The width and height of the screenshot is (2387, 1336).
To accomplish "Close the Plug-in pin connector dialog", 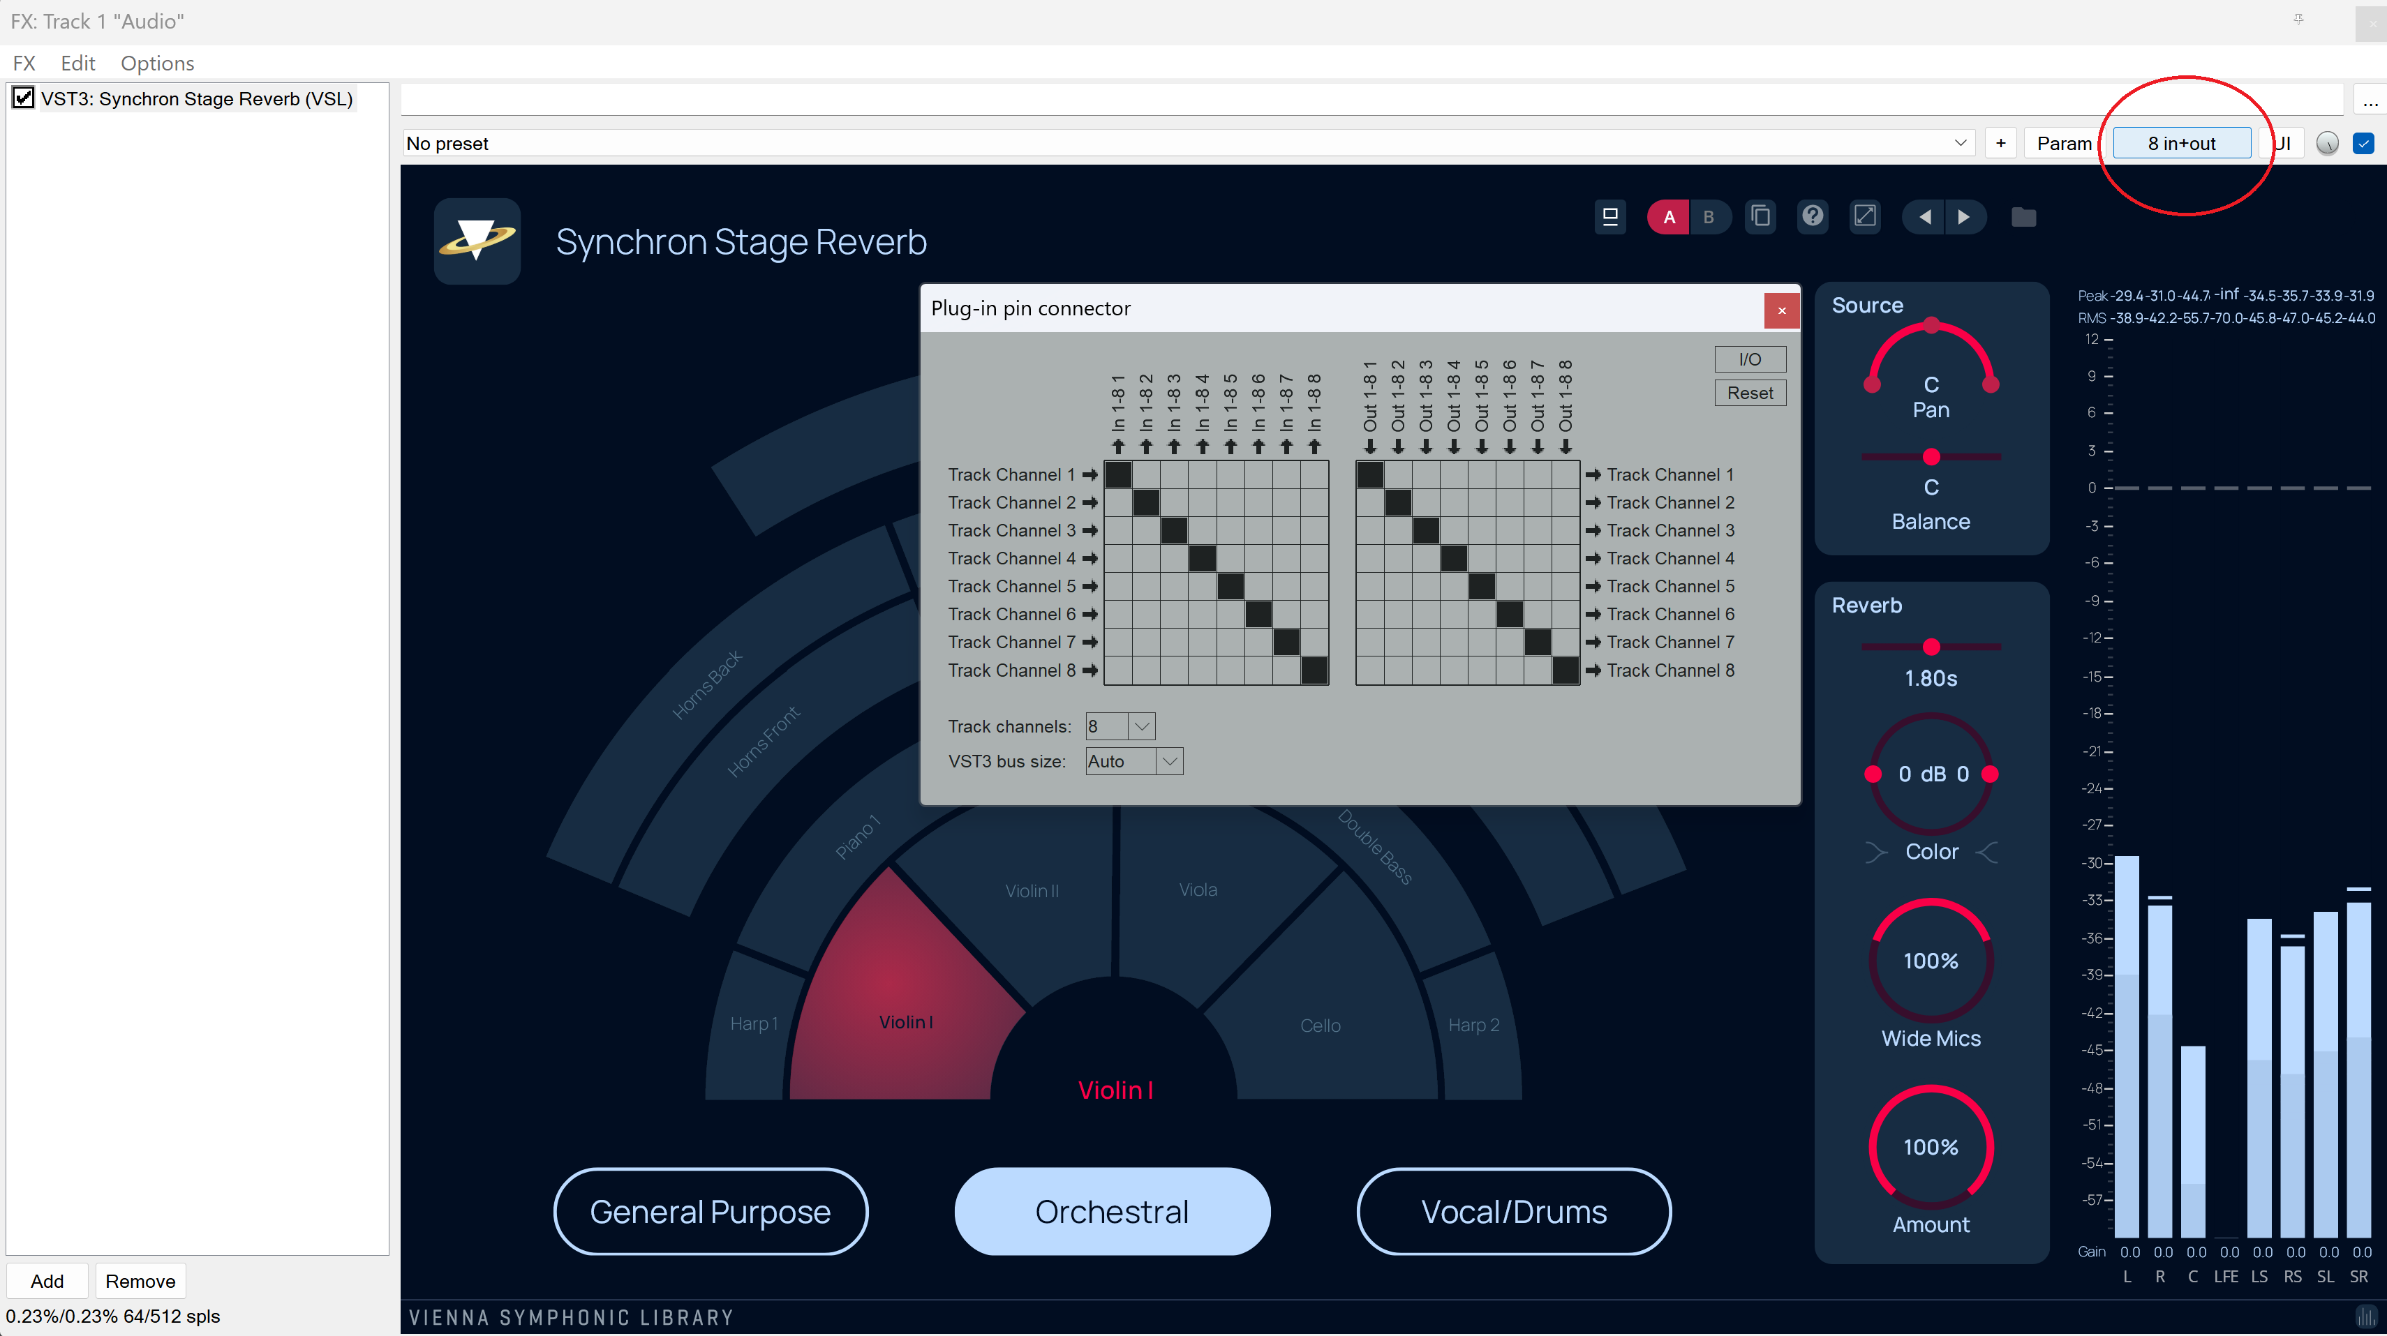I will 1781,310.
